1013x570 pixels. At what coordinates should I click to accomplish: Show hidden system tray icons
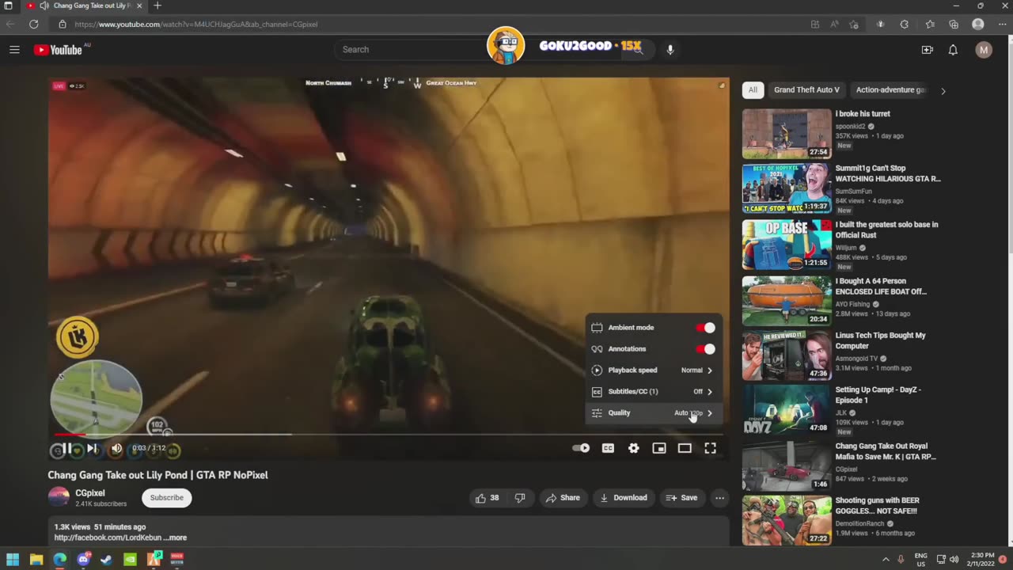tap(886, 560)
